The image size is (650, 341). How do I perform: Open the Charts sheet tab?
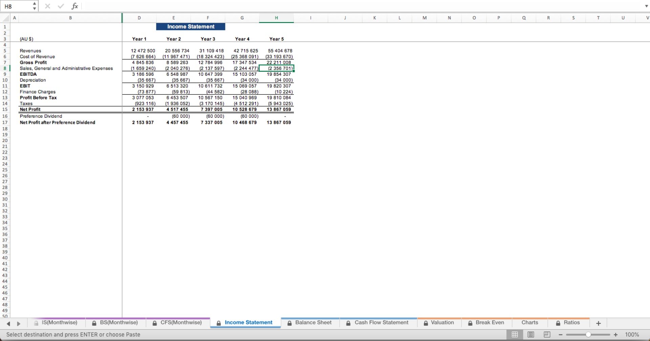click(530, 323)
